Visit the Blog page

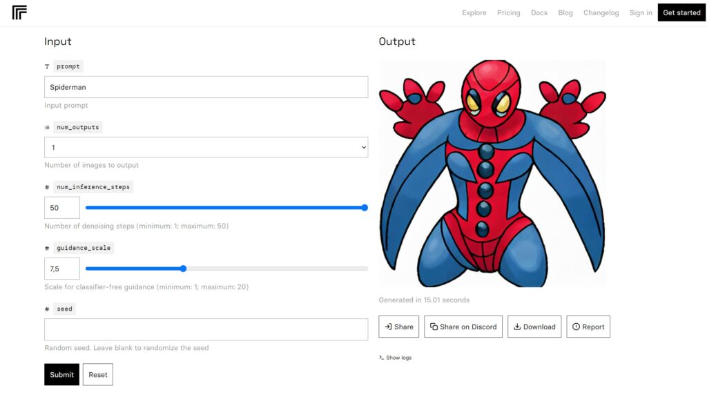click(565, 12)
